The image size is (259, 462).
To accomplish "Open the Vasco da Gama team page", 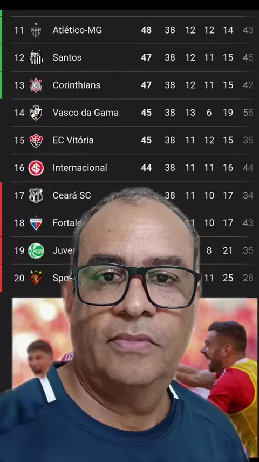I will (86, 113).
